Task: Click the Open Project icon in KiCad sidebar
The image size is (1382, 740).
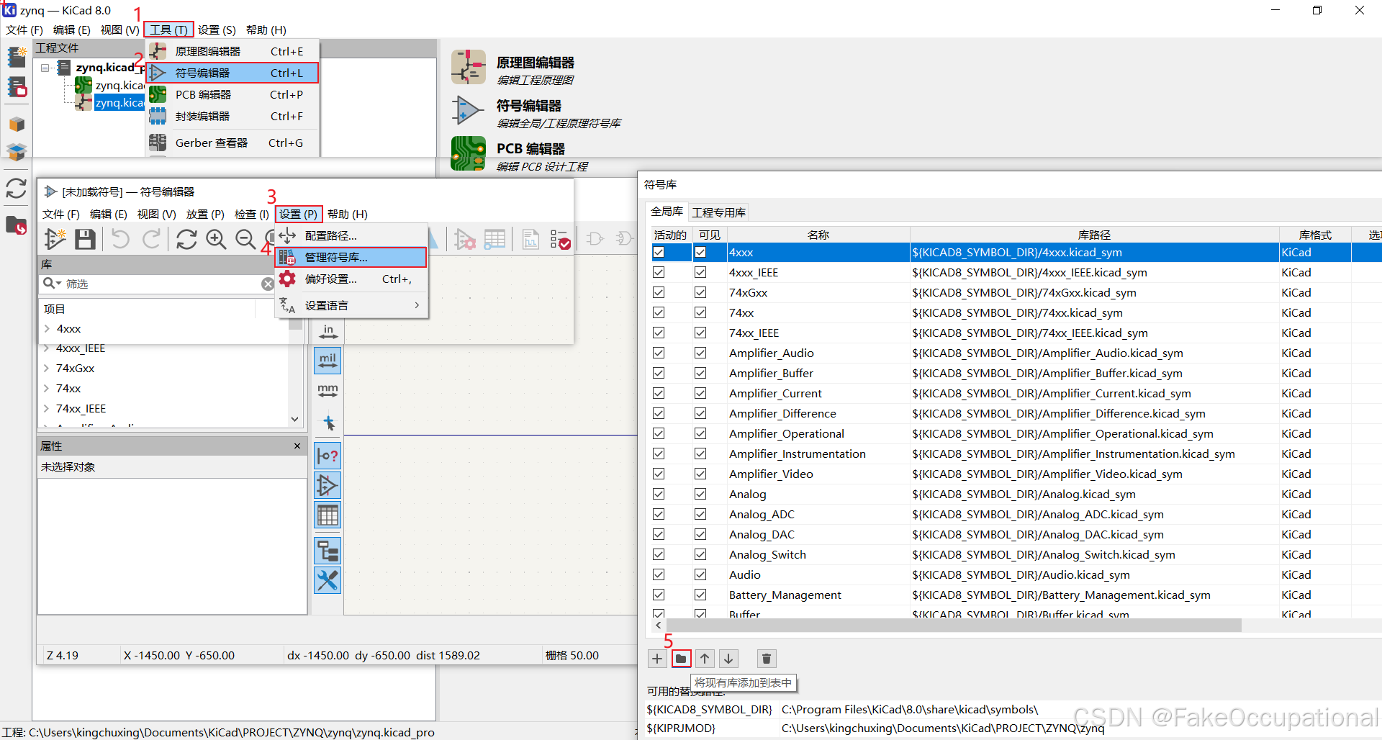Action: click(17, 87)
